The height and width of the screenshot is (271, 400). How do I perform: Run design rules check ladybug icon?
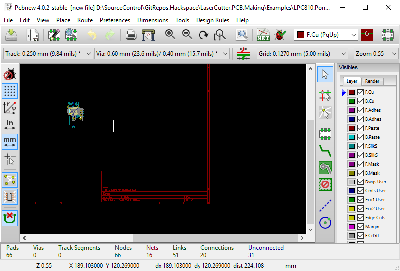tap(280, 35)
